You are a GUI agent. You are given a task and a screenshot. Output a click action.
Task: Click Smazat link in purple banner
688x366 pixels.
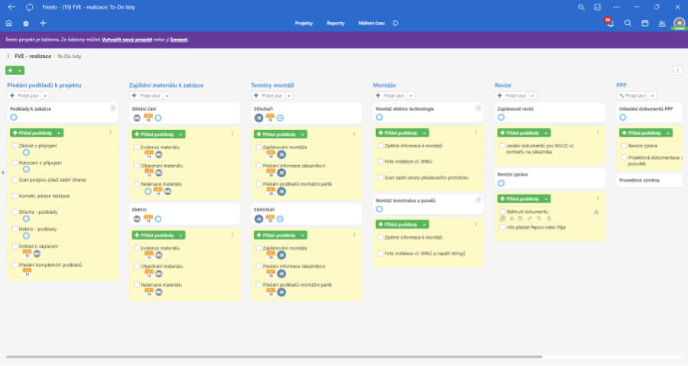(179, 40)
